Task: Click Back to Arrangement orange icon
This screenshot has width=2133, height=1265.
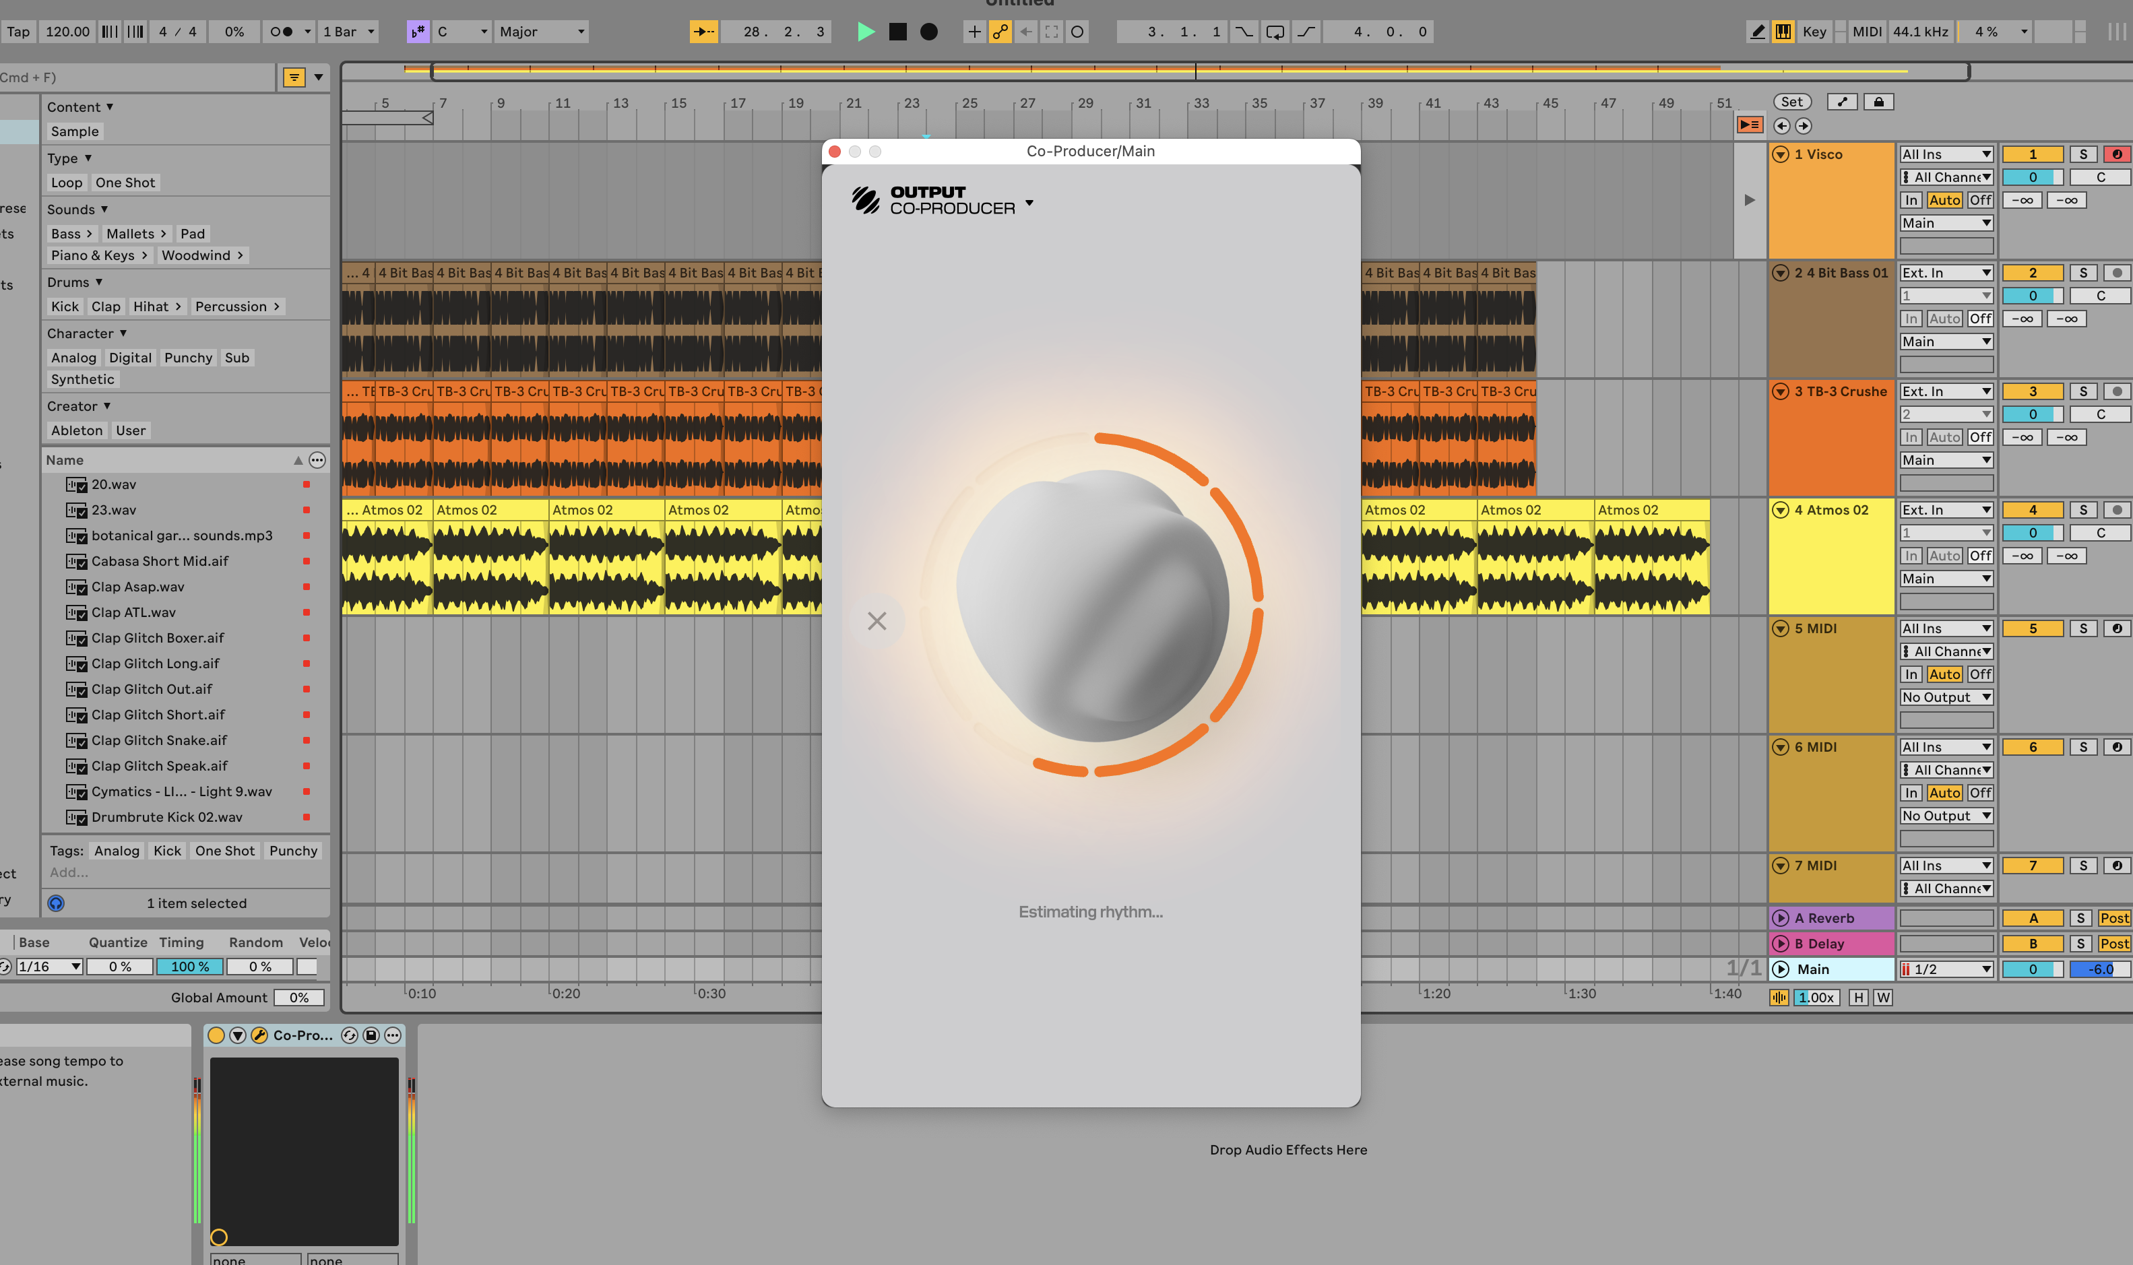Action: (x=1750, y=125)
